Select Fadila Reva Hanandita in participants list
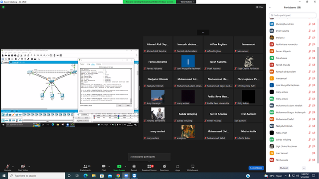The image size is (319, 179). [293, 44]
